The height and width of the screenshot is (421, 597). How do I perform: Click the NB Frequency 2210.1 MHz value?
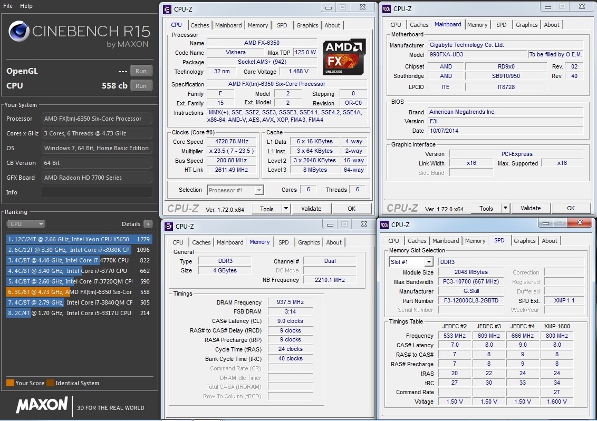(330, 280)
